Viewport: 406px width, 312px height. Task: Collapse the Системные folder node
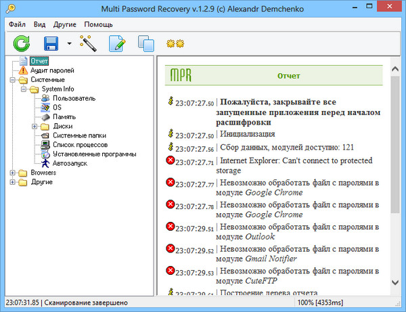[13, 79]
